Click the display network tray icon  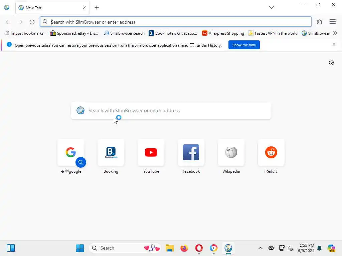coord(282,248)
